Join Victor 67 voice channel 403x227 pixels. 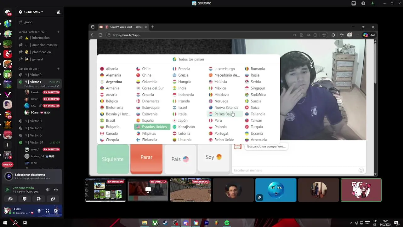point(39,143)
